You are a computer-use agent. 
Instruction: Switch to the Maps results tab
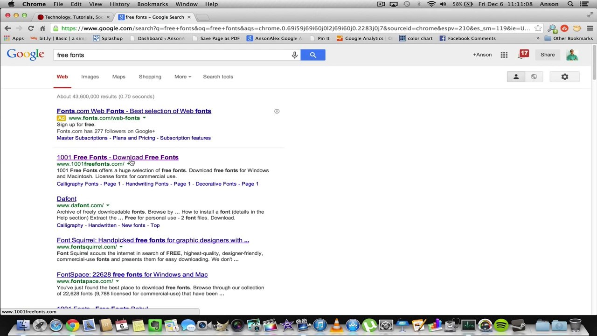(x=118, y=77)
